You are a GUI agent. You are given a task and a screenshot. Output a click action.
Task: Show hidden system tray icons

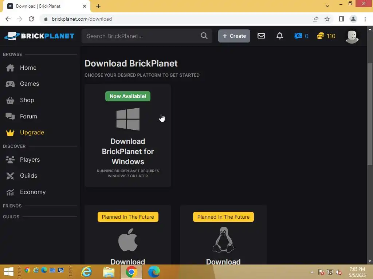312,272
